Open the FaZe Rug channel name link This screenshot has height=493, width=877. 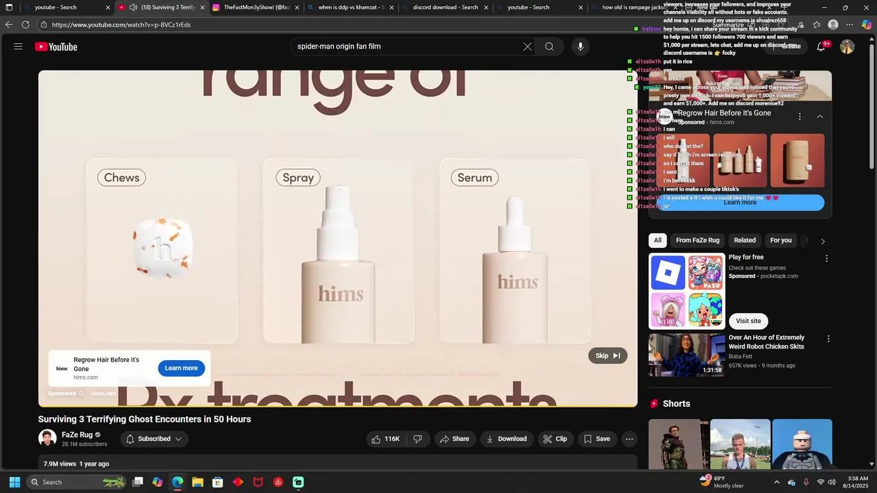(77, 435)
